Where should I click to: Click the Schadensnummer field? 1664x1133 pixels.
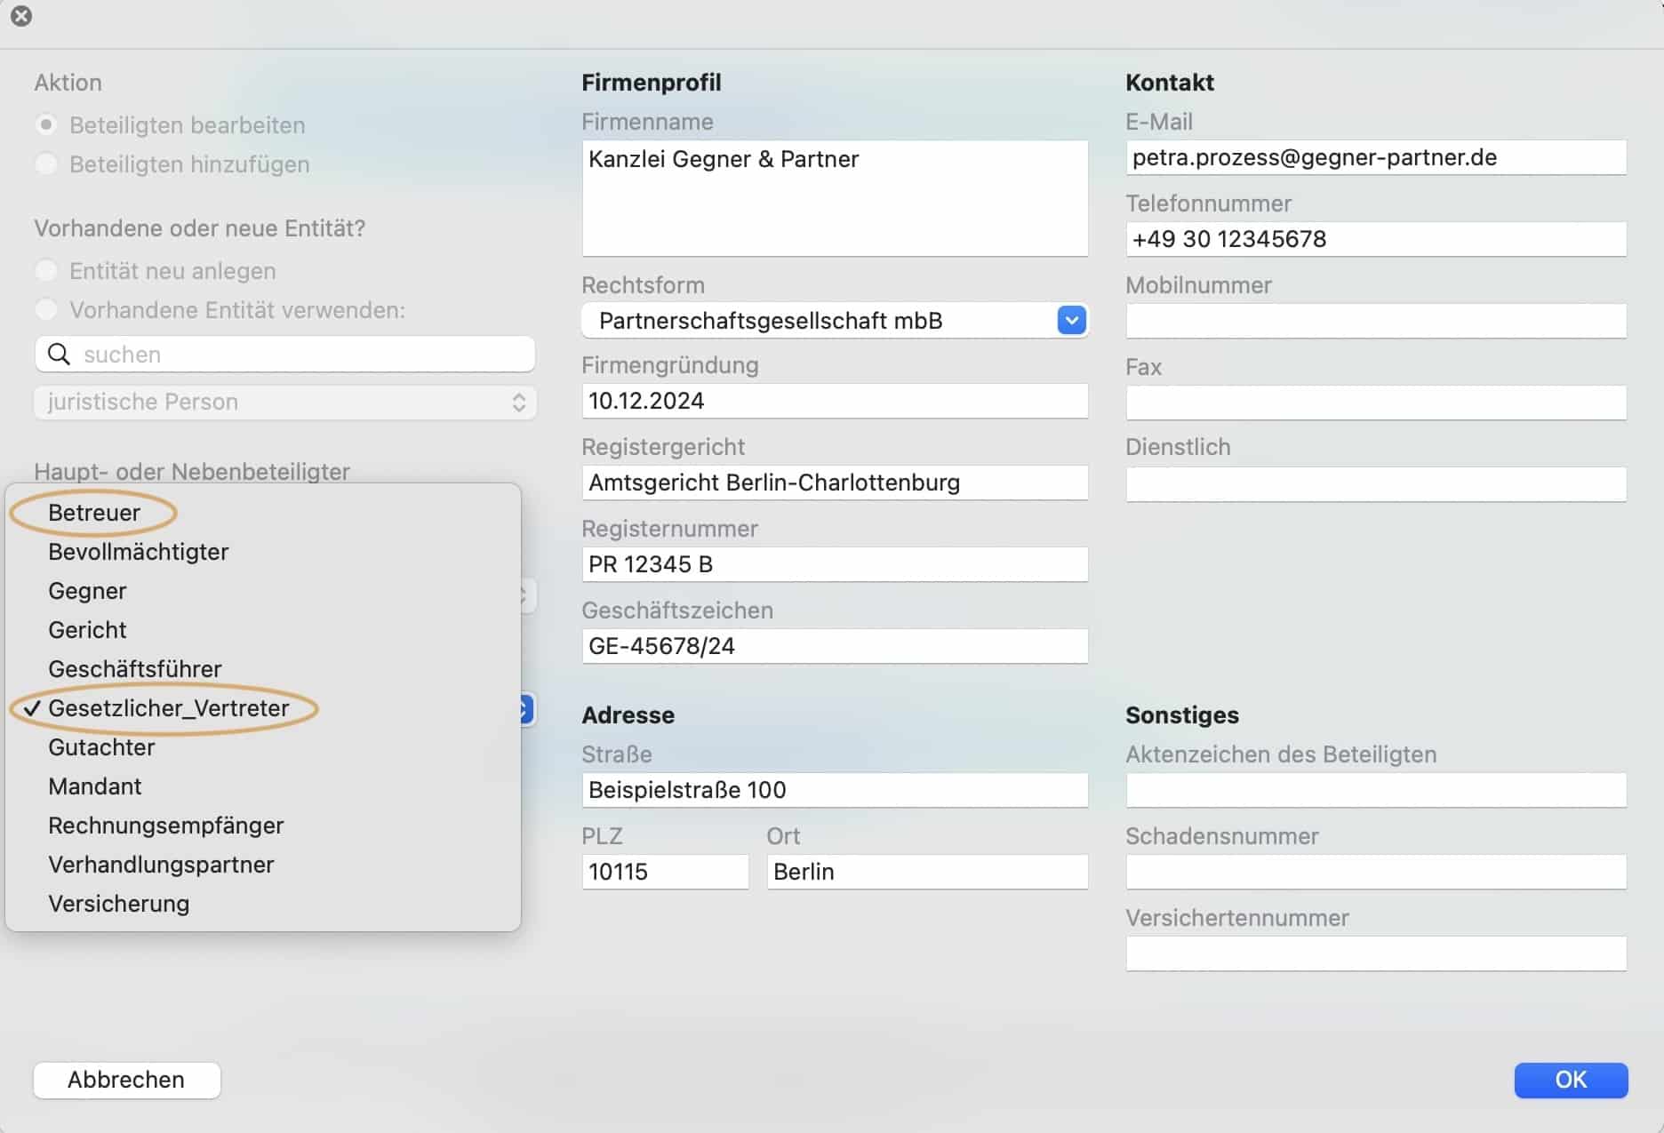[1376, 872]
